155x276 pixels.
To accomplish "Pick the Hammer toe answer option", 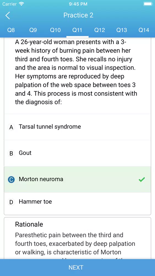I will pyautogui.click(x=77, y=202).
